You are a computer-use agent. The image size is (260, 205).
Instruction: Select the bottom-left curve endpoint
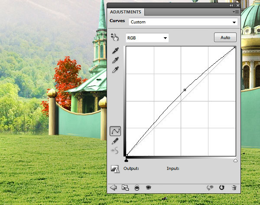click(x=127, y=155)
